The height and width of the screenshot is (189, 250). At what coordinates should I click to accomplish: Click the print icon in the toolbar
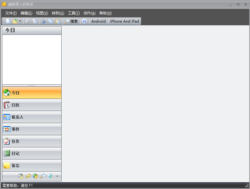[27, 21]
